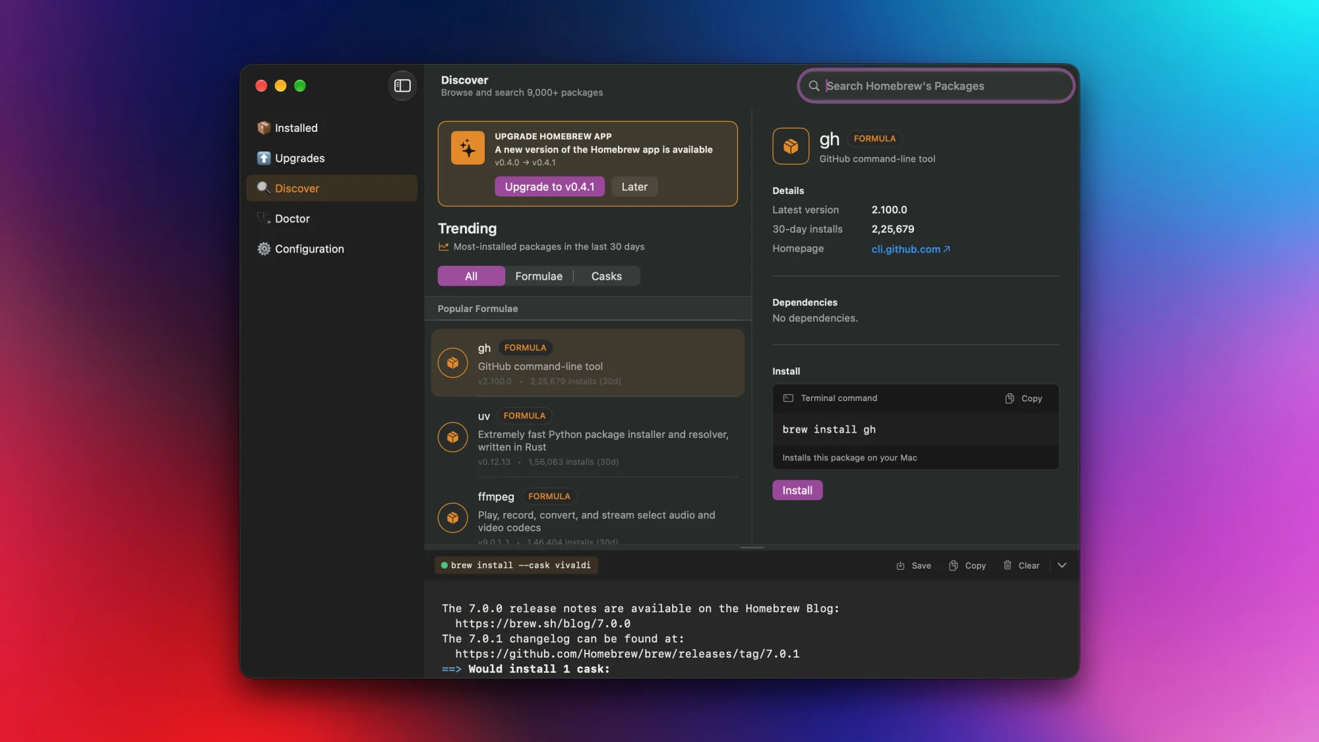Copy the terminal output log

point(967,565)
